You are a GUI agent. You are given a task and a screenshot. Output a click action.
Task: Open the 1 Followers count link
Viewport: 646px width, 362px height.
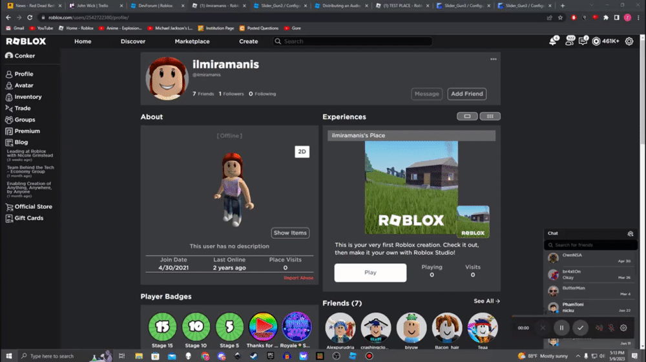coord(231,94)
